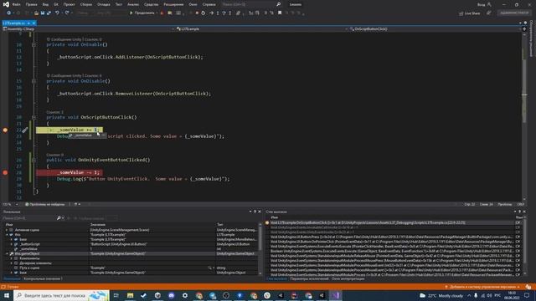This screenshot has width=536, height=301.
Task: Click the Bookmark icon in toolbar
Action: point(280,13)
